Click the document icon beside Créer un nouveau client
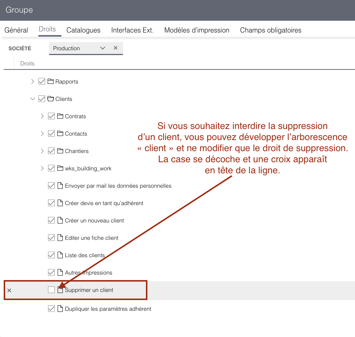 [60, 220]
